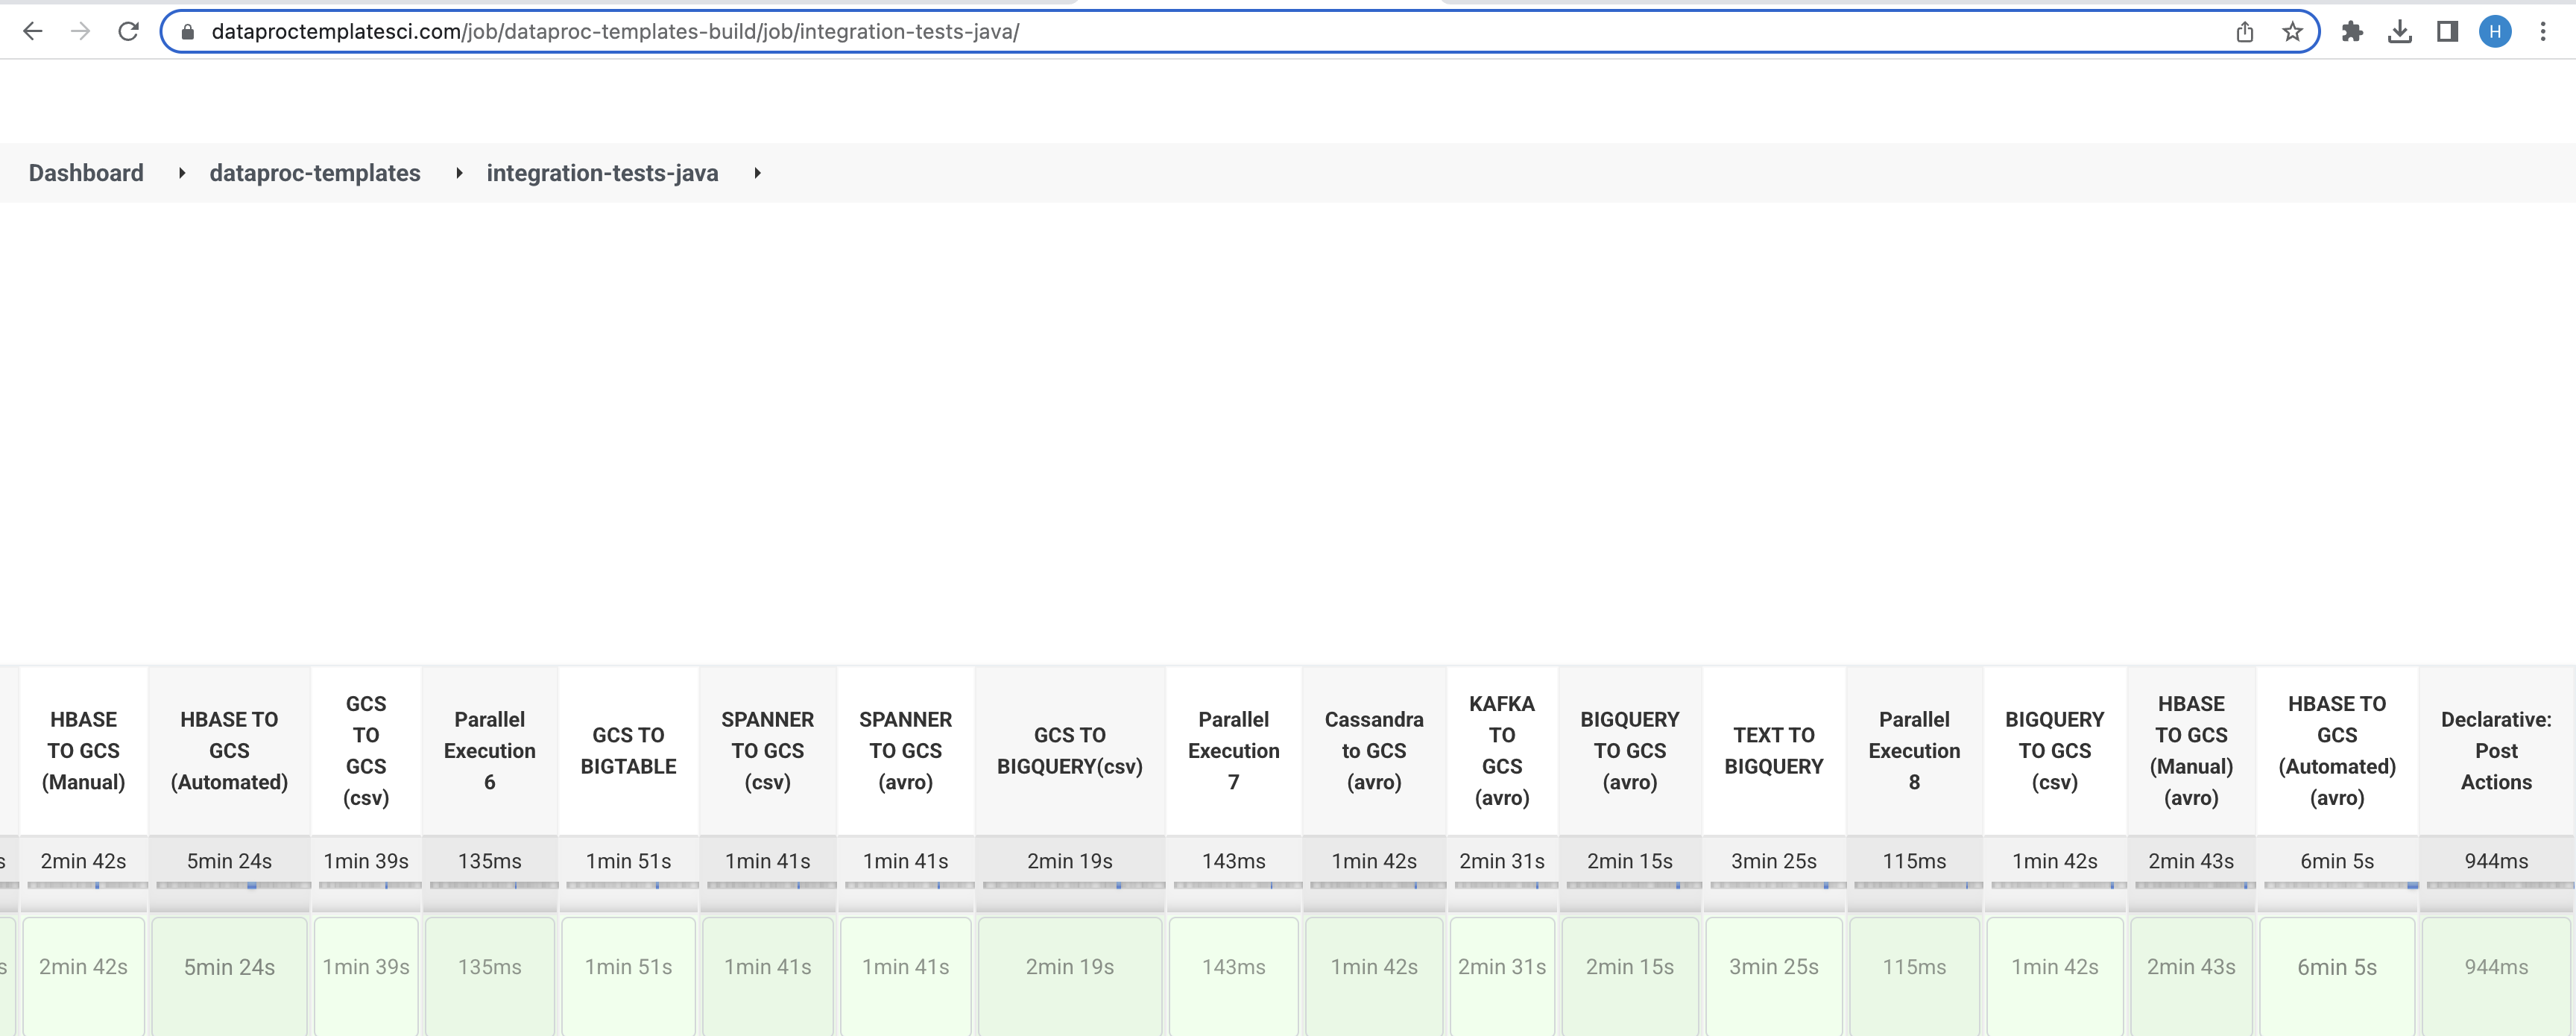Viewport: 2576px width, 1036px height.
Task: Select the HBASE TO GCS (Automated) stage header
Action: coord(229,750)
